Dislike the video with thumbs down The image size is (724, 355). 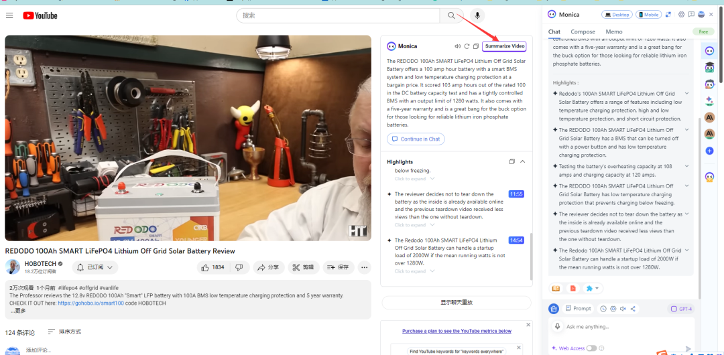[x=239, y=267]
